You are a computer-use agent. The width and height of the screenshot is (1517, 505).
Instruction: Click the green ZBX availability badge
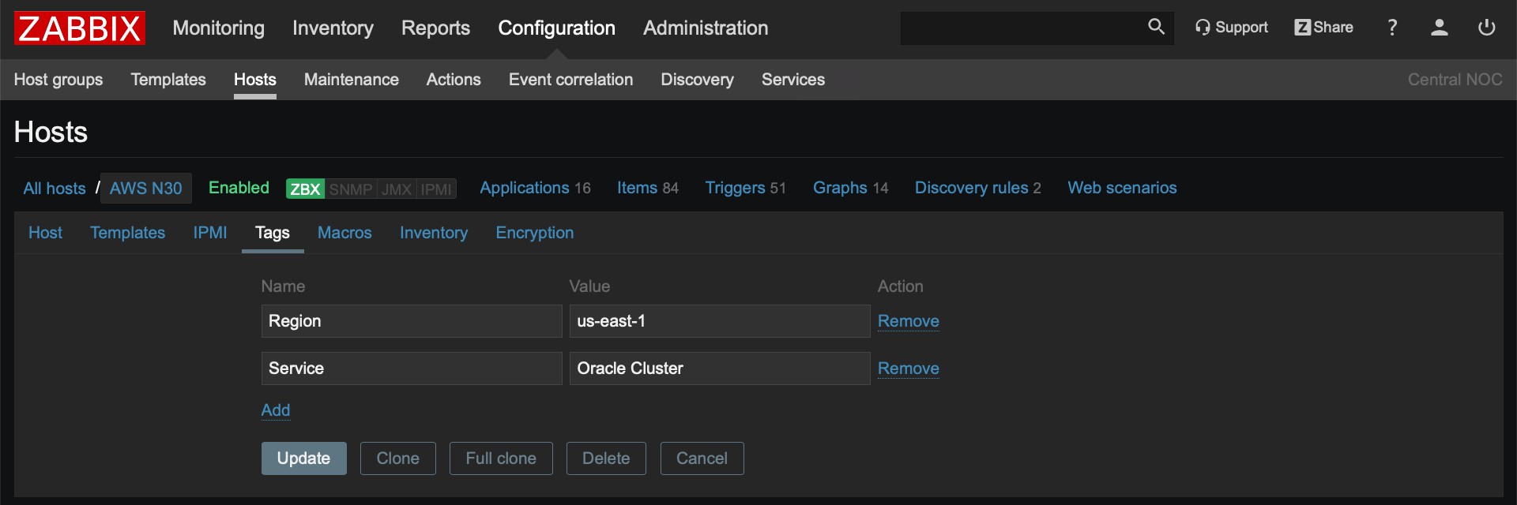pos(305,189)
